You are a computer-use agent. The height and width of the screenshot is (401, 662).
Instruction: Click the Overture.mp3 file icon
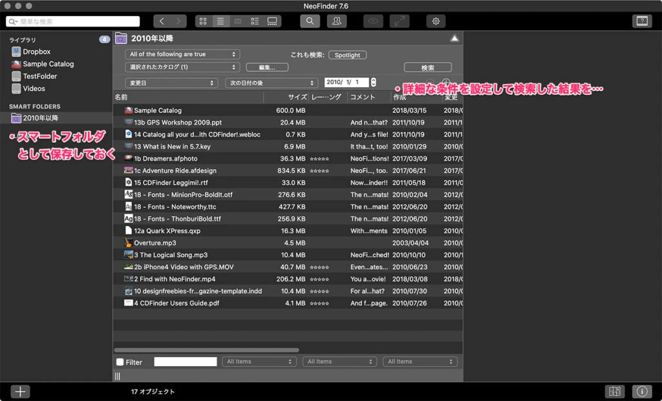(129, 243)
